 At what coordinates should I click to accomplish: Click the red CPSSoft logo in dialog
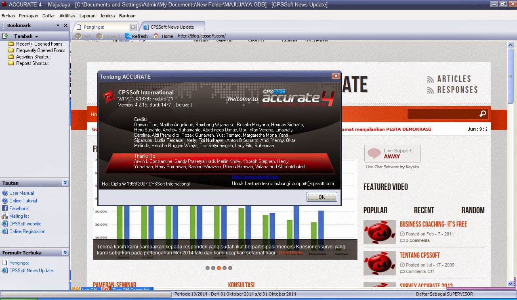(x=109, y=97)
